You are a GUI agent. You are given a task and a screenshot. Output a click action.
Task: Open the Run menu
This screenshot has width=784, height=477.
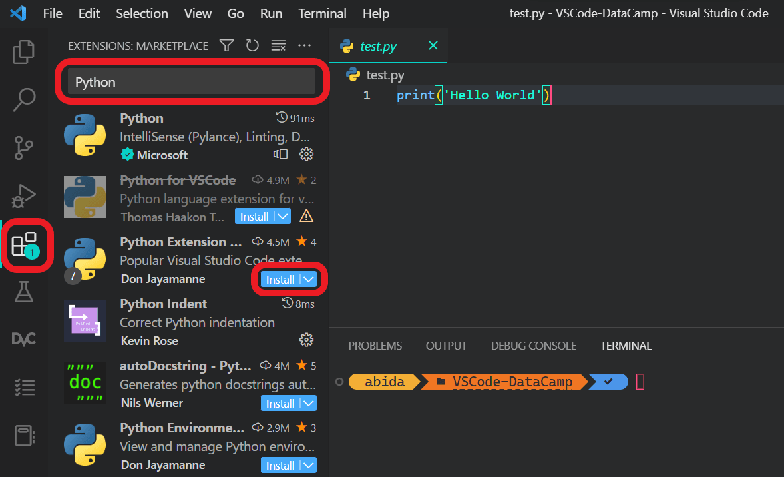[x=271, y=13]
